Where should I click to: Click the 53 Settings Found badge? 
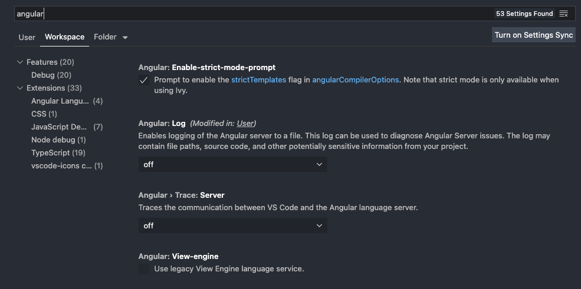(524, 14)
